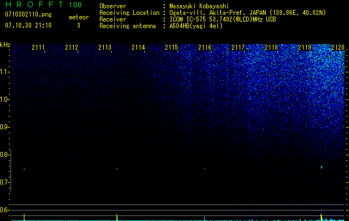Click the 0.9 kHz frequency label
Viewport: 349px width, 221px height.
[4, 127]
